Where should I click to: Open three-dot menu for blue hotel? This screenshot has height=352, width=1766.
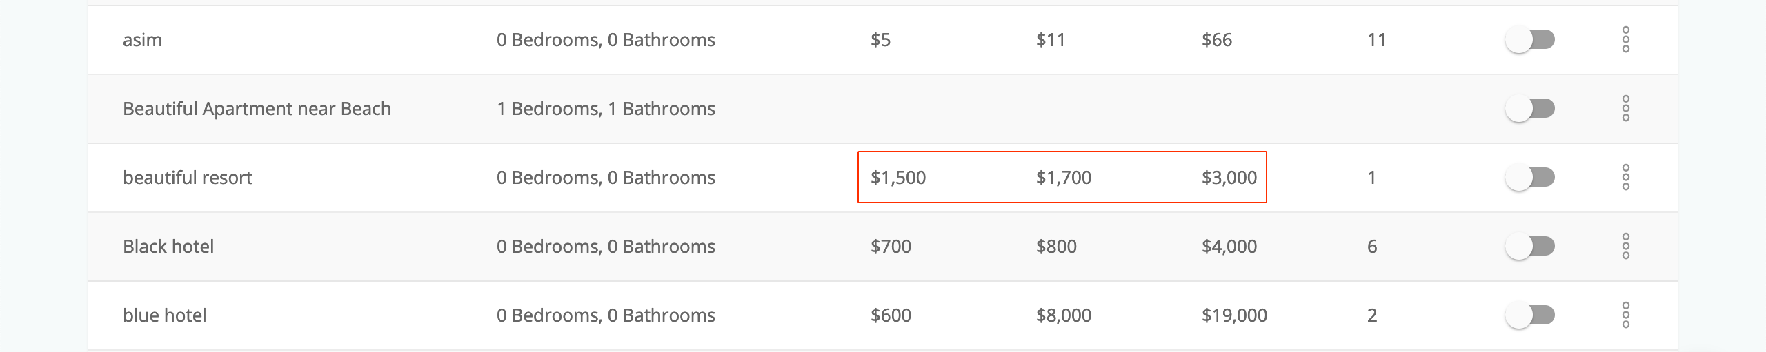click(1626, 315)
